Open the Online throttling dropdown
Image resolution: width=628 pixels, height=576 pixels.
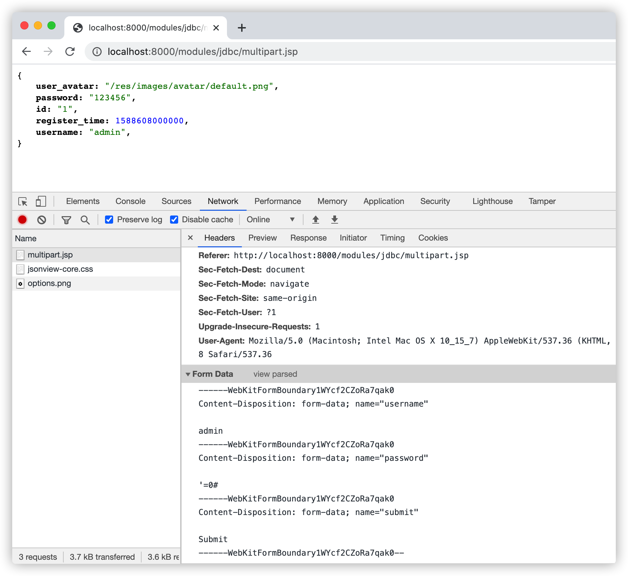[x=270, y=220]
